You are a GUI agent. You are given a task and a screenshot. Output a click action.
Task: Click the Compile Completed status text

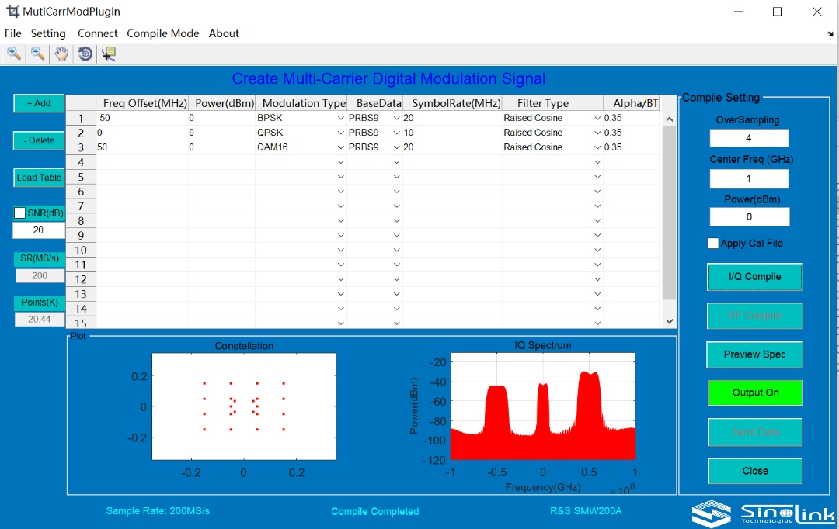coord(375,511)
